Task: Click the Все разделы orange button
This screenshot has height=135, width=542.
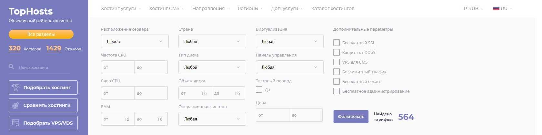Action: (41, 34)
